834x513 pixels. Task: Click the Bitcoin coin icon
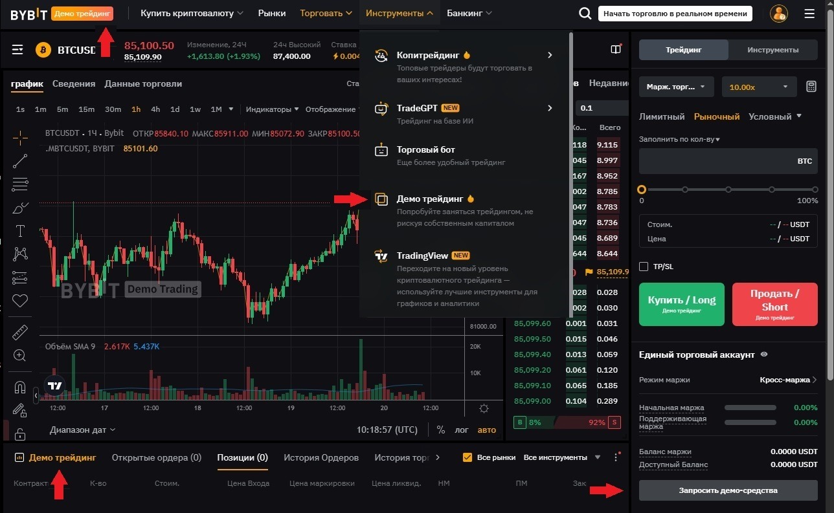coord(43,50)
